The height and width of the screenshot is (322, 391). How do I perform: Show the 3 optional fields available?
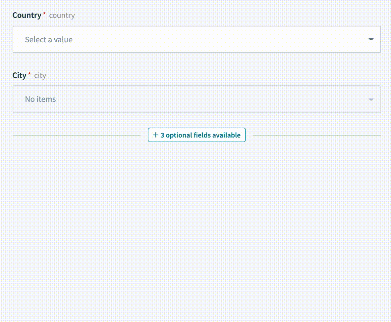coord(197,135)
